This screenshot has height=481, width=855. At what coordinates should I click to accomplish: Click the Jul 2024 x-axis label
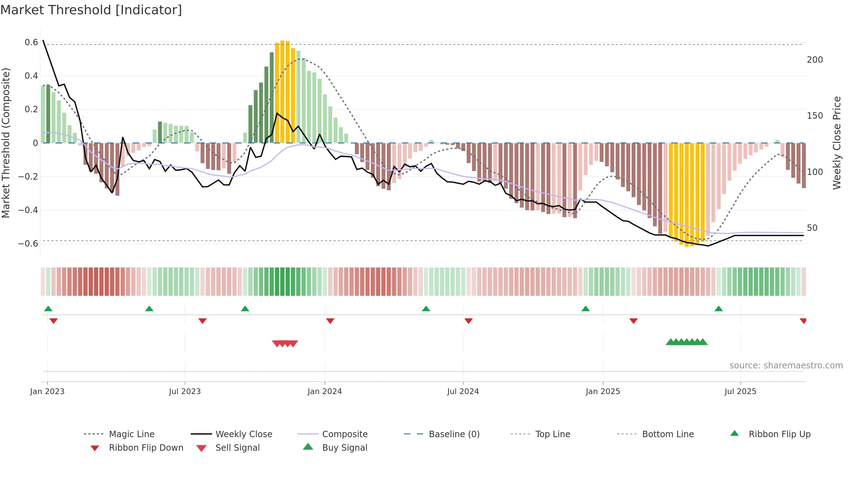[463, 392]
